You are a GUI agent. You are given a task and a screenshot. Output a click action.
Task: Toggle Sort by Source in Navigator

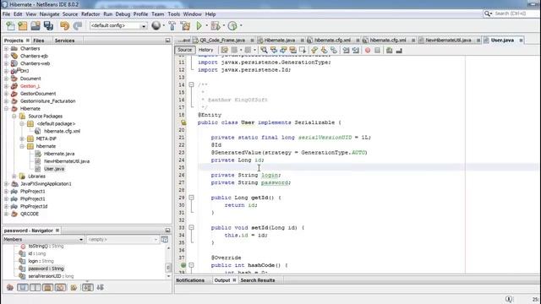pos(100,287)
